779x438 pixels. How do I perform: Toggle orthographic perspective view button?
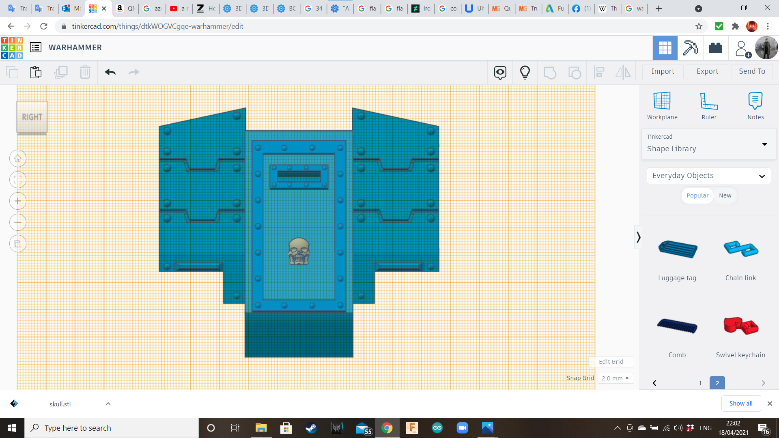click(x=18, y=244)
